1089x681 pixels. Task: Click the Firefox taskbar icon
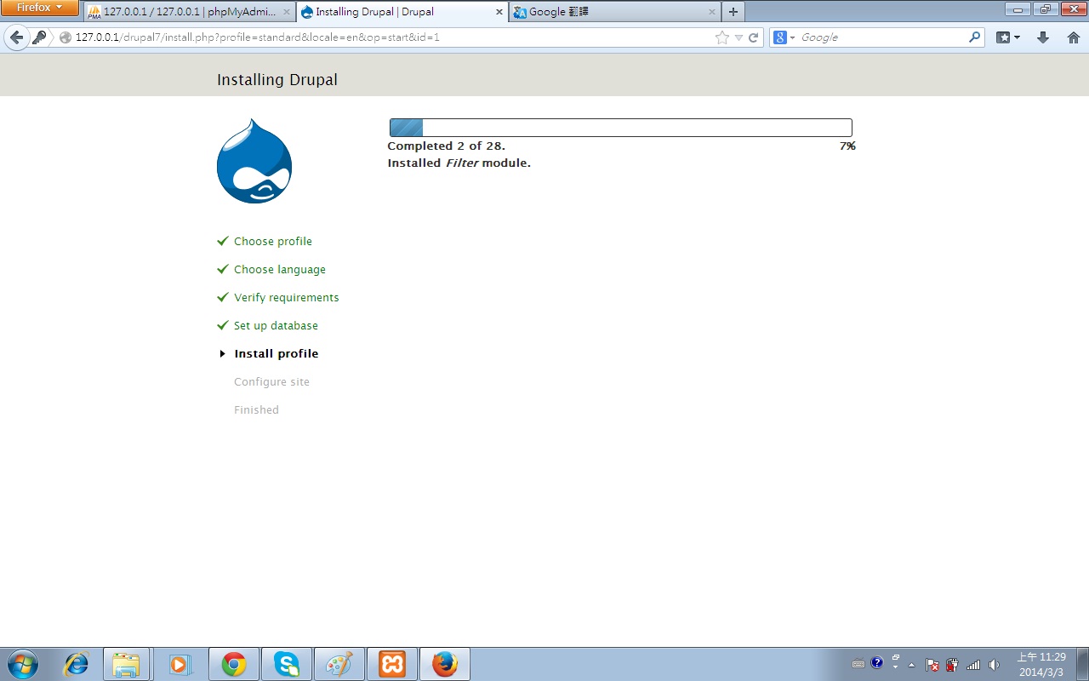445,664
